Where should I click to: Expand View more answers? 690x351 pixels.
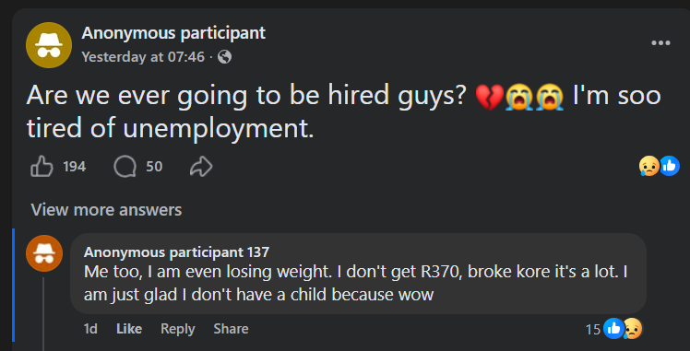pyautogui.click(x=106, y=210)
